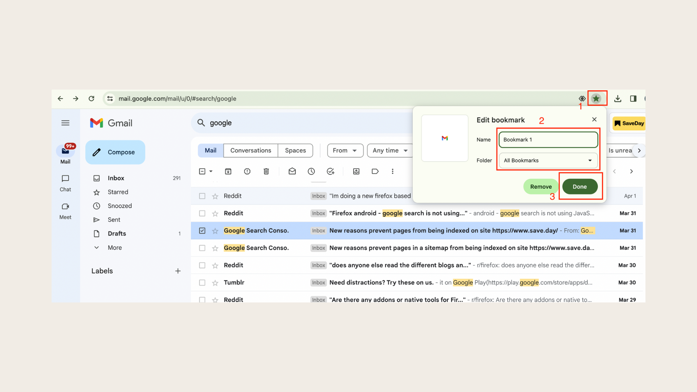Image resolution: width=697 pixels, height=392 pixels.
Task: Toggle the browser side panel icon
Action: [633, 99]
